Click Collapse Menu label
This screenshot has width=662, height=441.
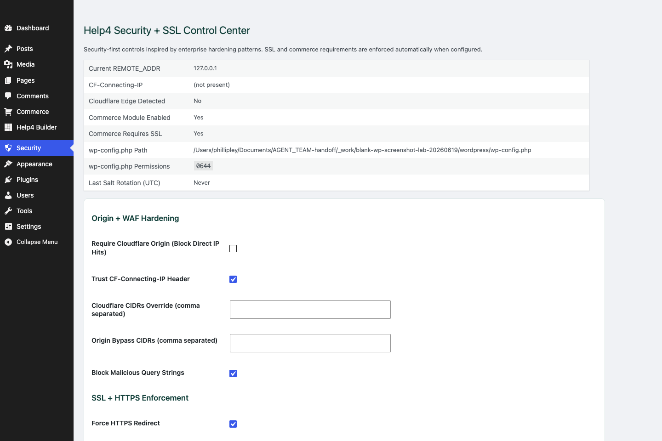coord(37,242)
